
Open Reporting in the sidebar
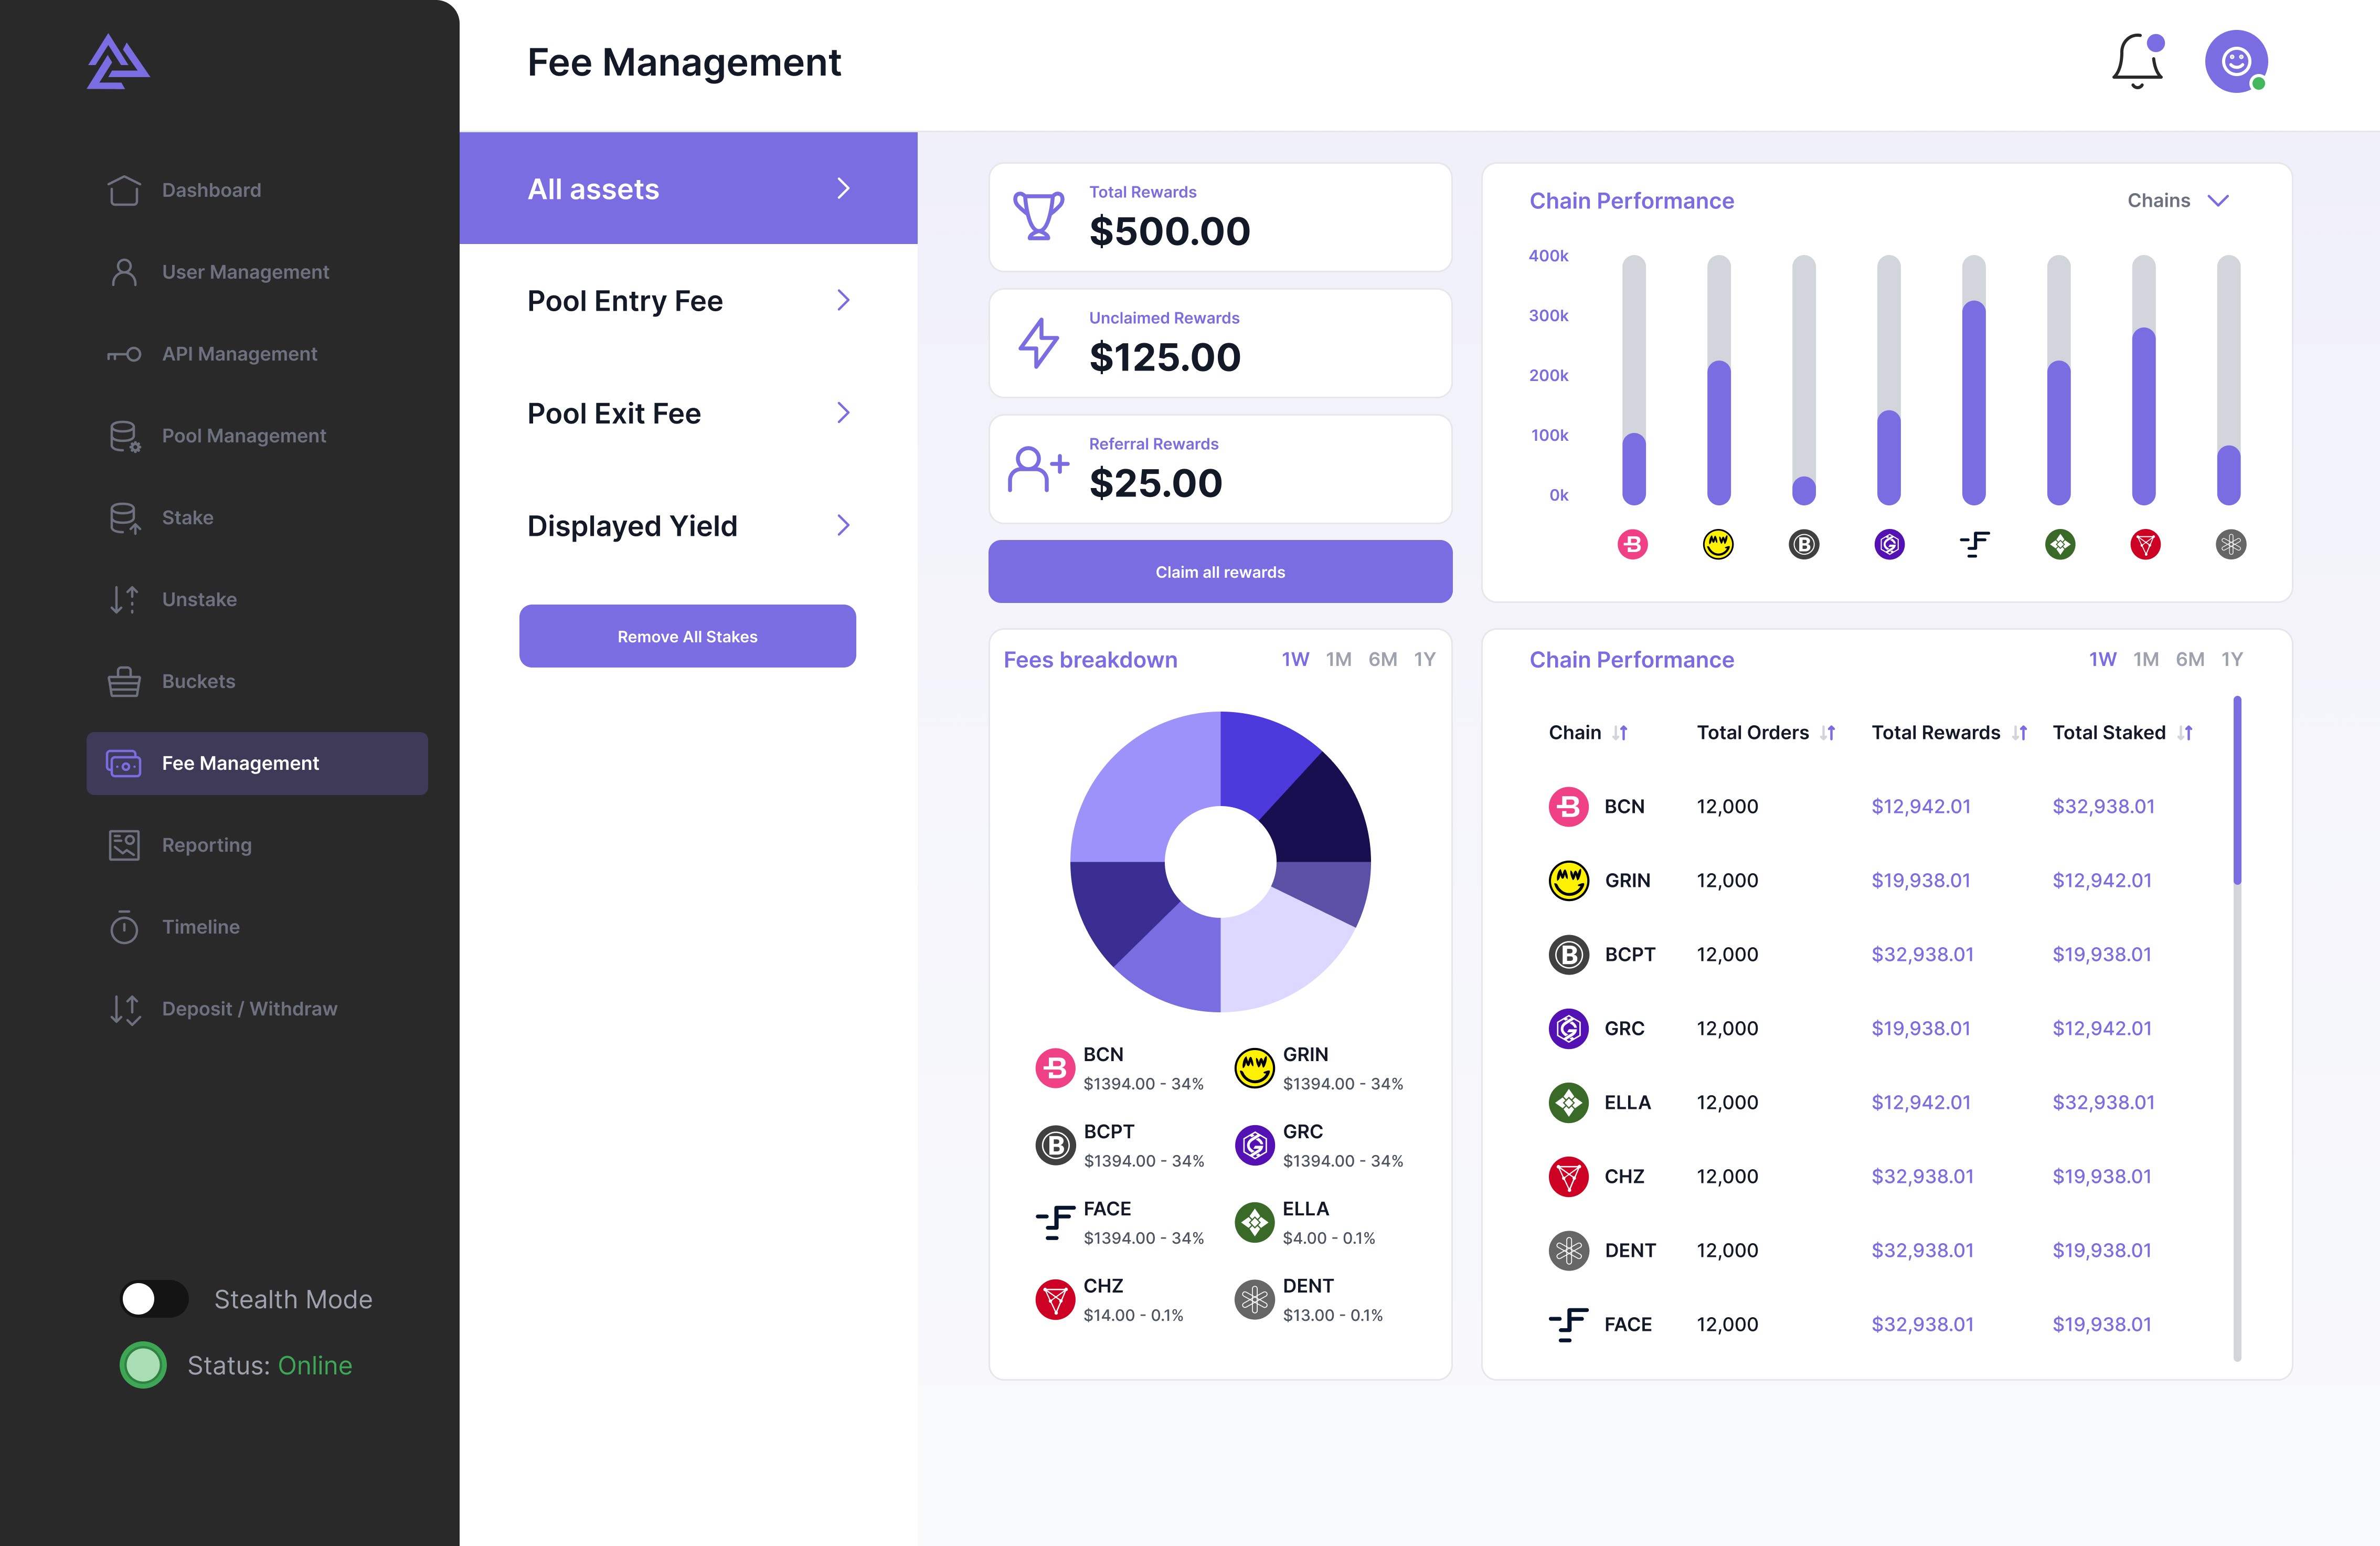coord(206,845)
